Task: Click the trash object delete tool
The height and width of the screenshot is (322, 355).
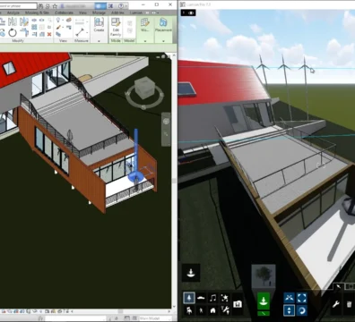Action: tap(349, 304)
